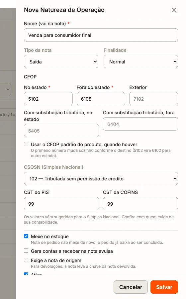Edit the Nome (vai na nota) field

point(101,35)
